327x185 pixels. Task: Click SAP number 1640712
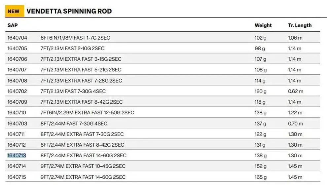coord(17,145)
